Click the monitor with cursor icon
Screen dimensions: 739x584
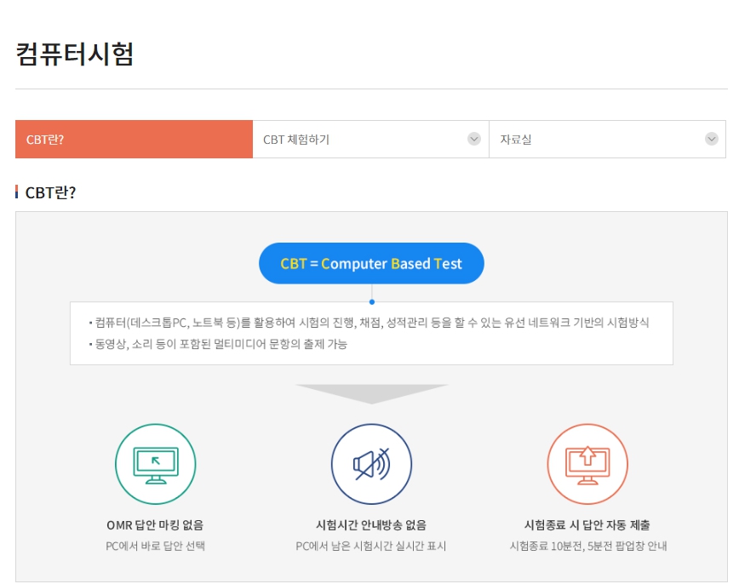156,465
